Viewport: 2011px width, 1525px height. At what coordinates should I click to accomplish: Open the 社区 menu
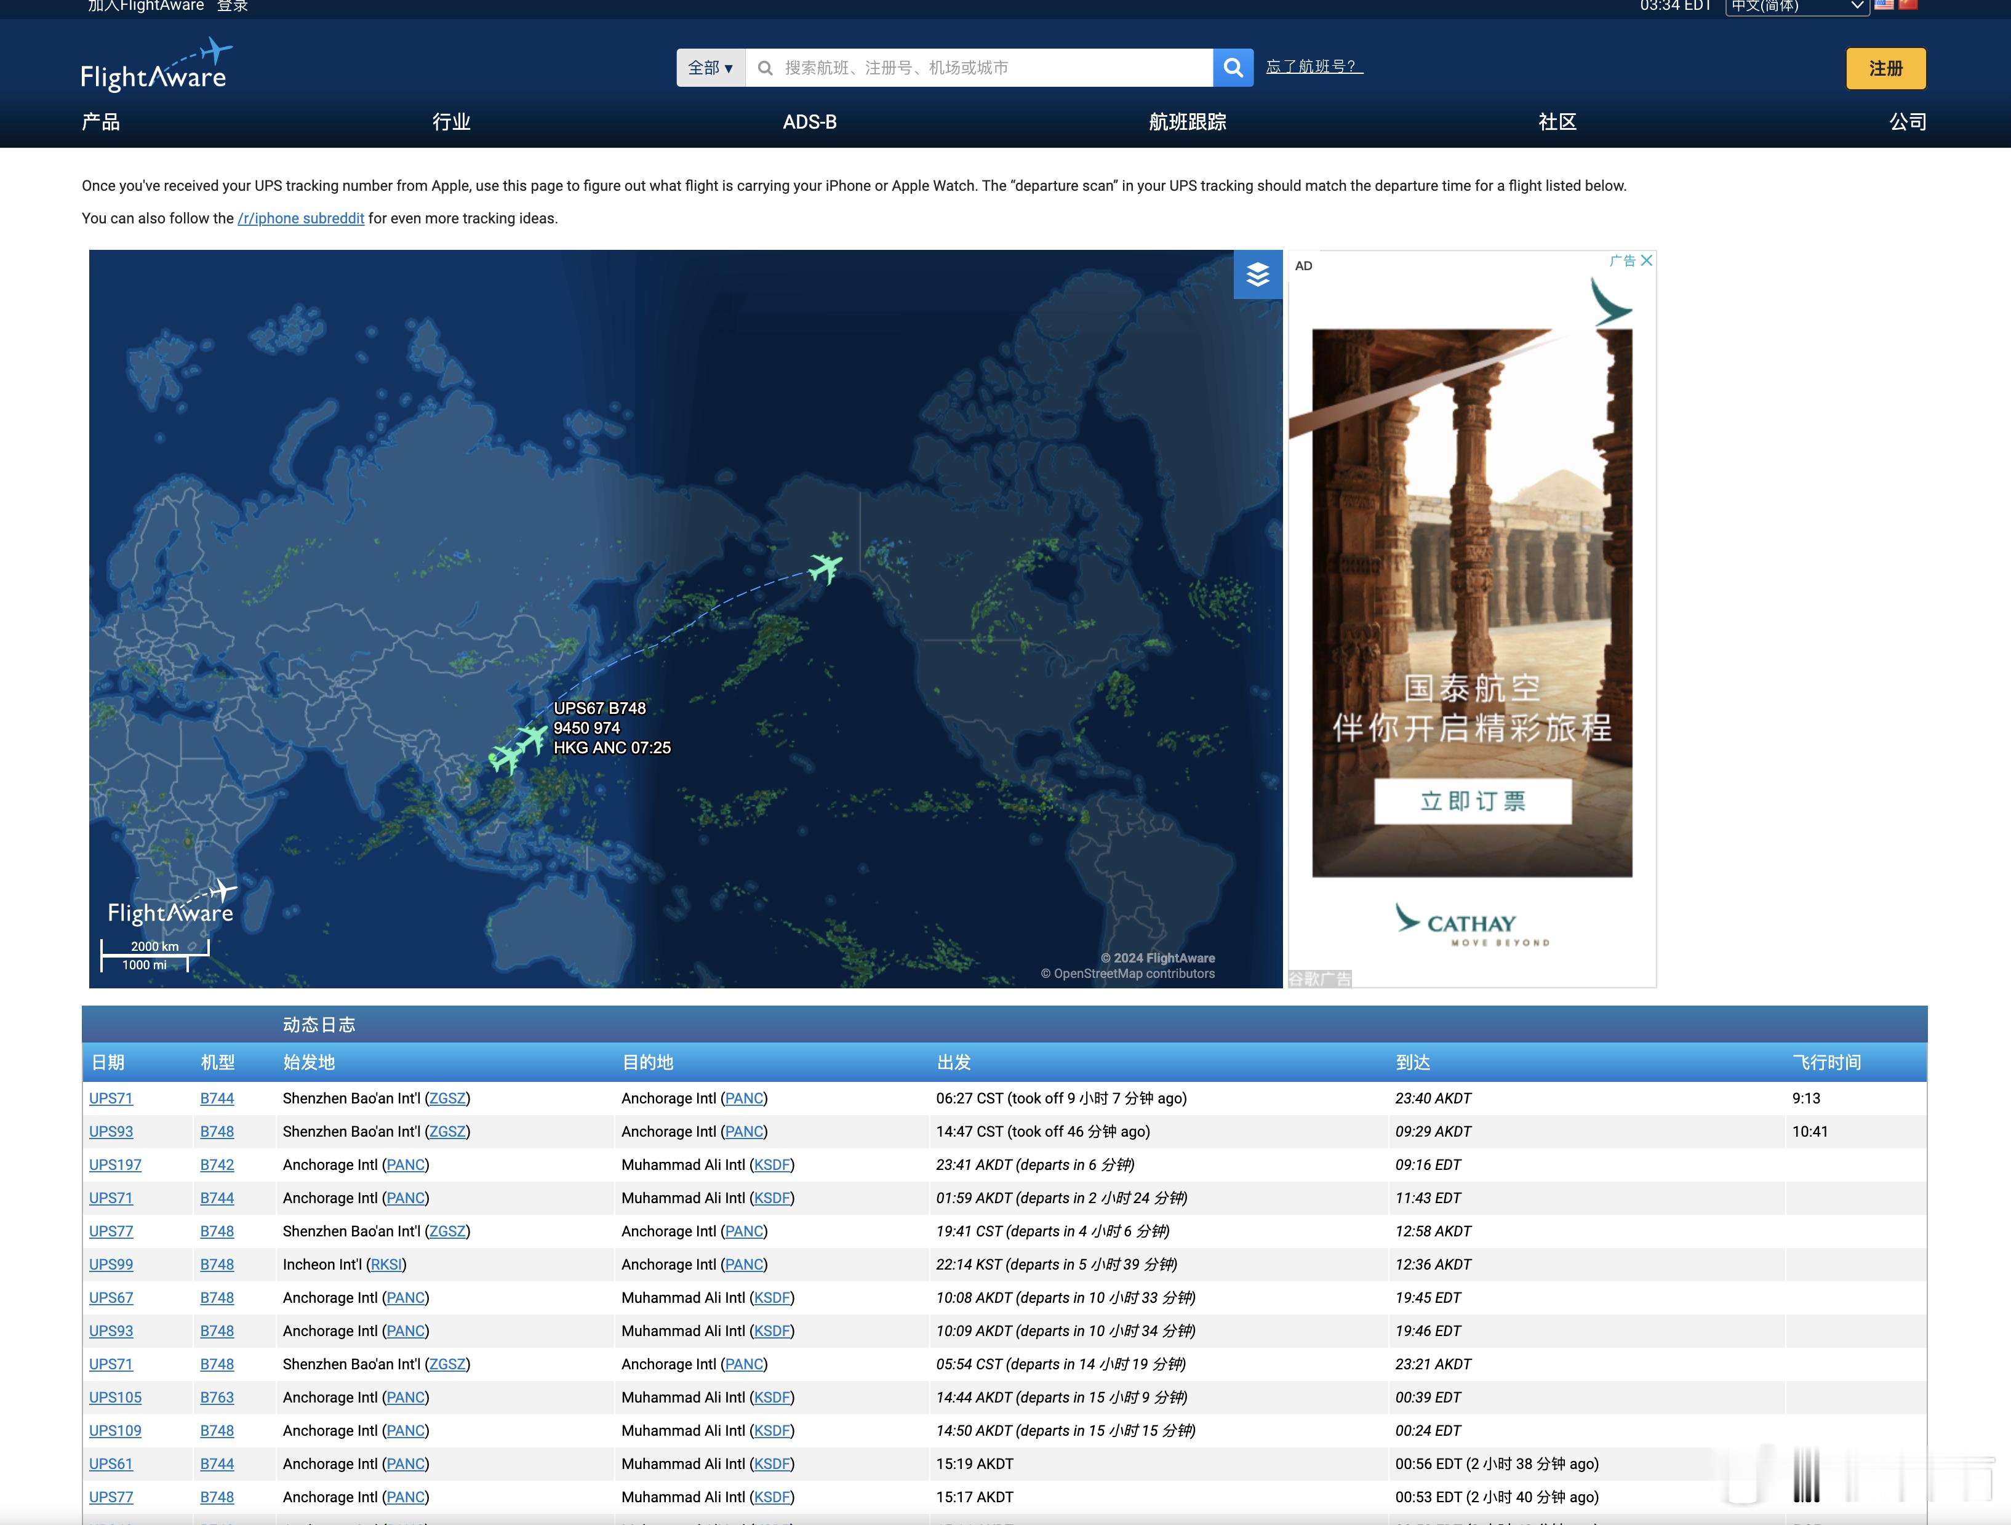click(1557, 122)
